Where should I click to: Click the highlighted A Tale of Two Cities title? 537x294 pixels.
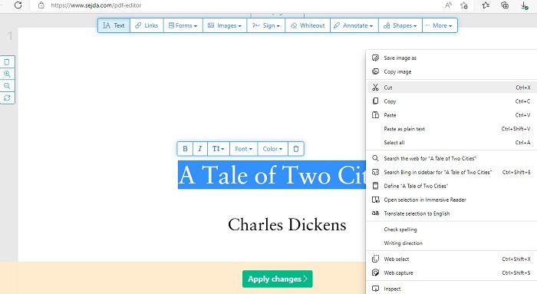pos(272,175)
